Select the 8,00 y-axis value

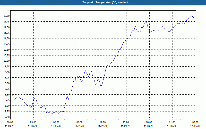tap(7, 106)
